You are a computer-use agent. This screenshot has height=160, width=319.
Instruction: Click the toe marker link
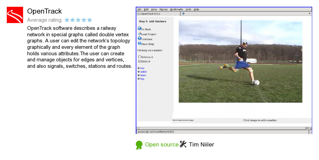tap(142, 68)
